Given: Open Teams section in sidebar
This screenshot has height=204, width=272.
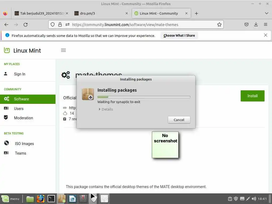Looking at the screenshot, I should pos(20,153).
